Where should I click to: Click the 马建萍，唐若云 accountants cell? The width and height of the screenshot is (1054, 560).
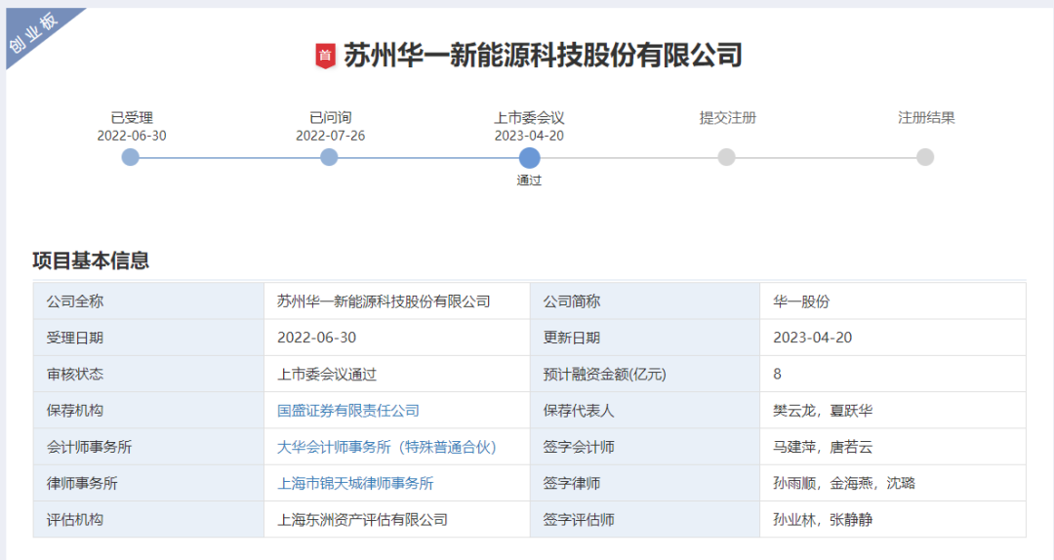click(823, 447)
